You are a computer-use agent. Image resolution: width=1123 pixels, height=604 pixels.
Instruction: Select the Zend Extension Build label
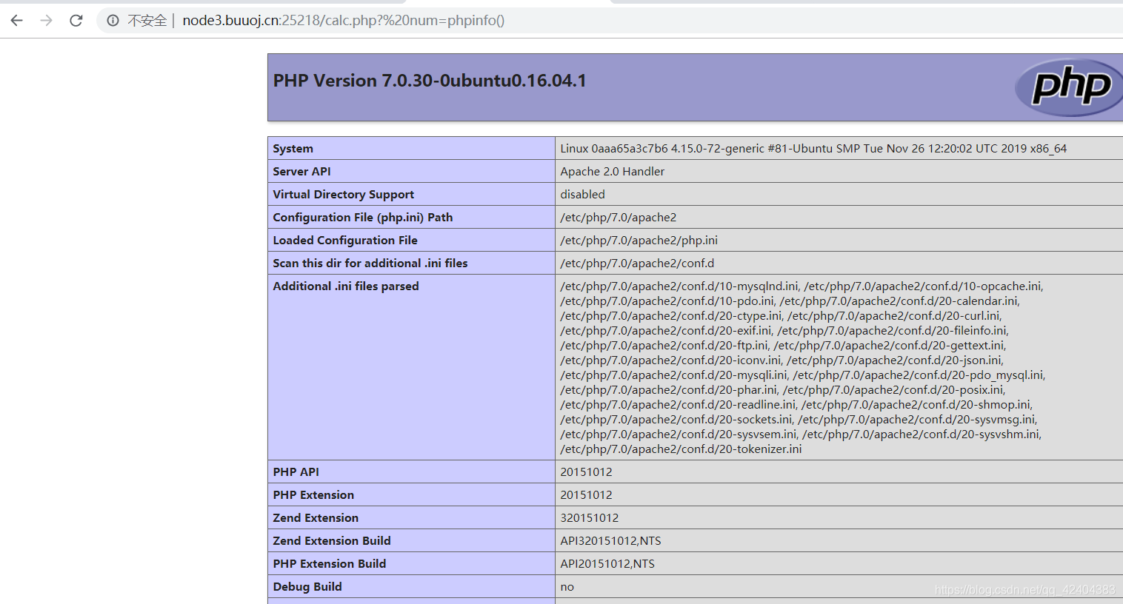(x=332, y=541)
